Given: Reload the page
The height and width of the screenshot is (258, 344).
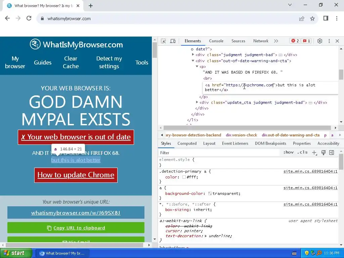Looking at the screenshot, I should click(29, 18).
